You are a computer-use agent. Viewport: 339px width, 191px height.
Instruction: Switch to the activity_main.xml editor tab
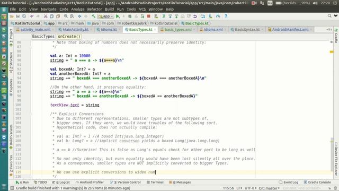[x=35, y=30]
